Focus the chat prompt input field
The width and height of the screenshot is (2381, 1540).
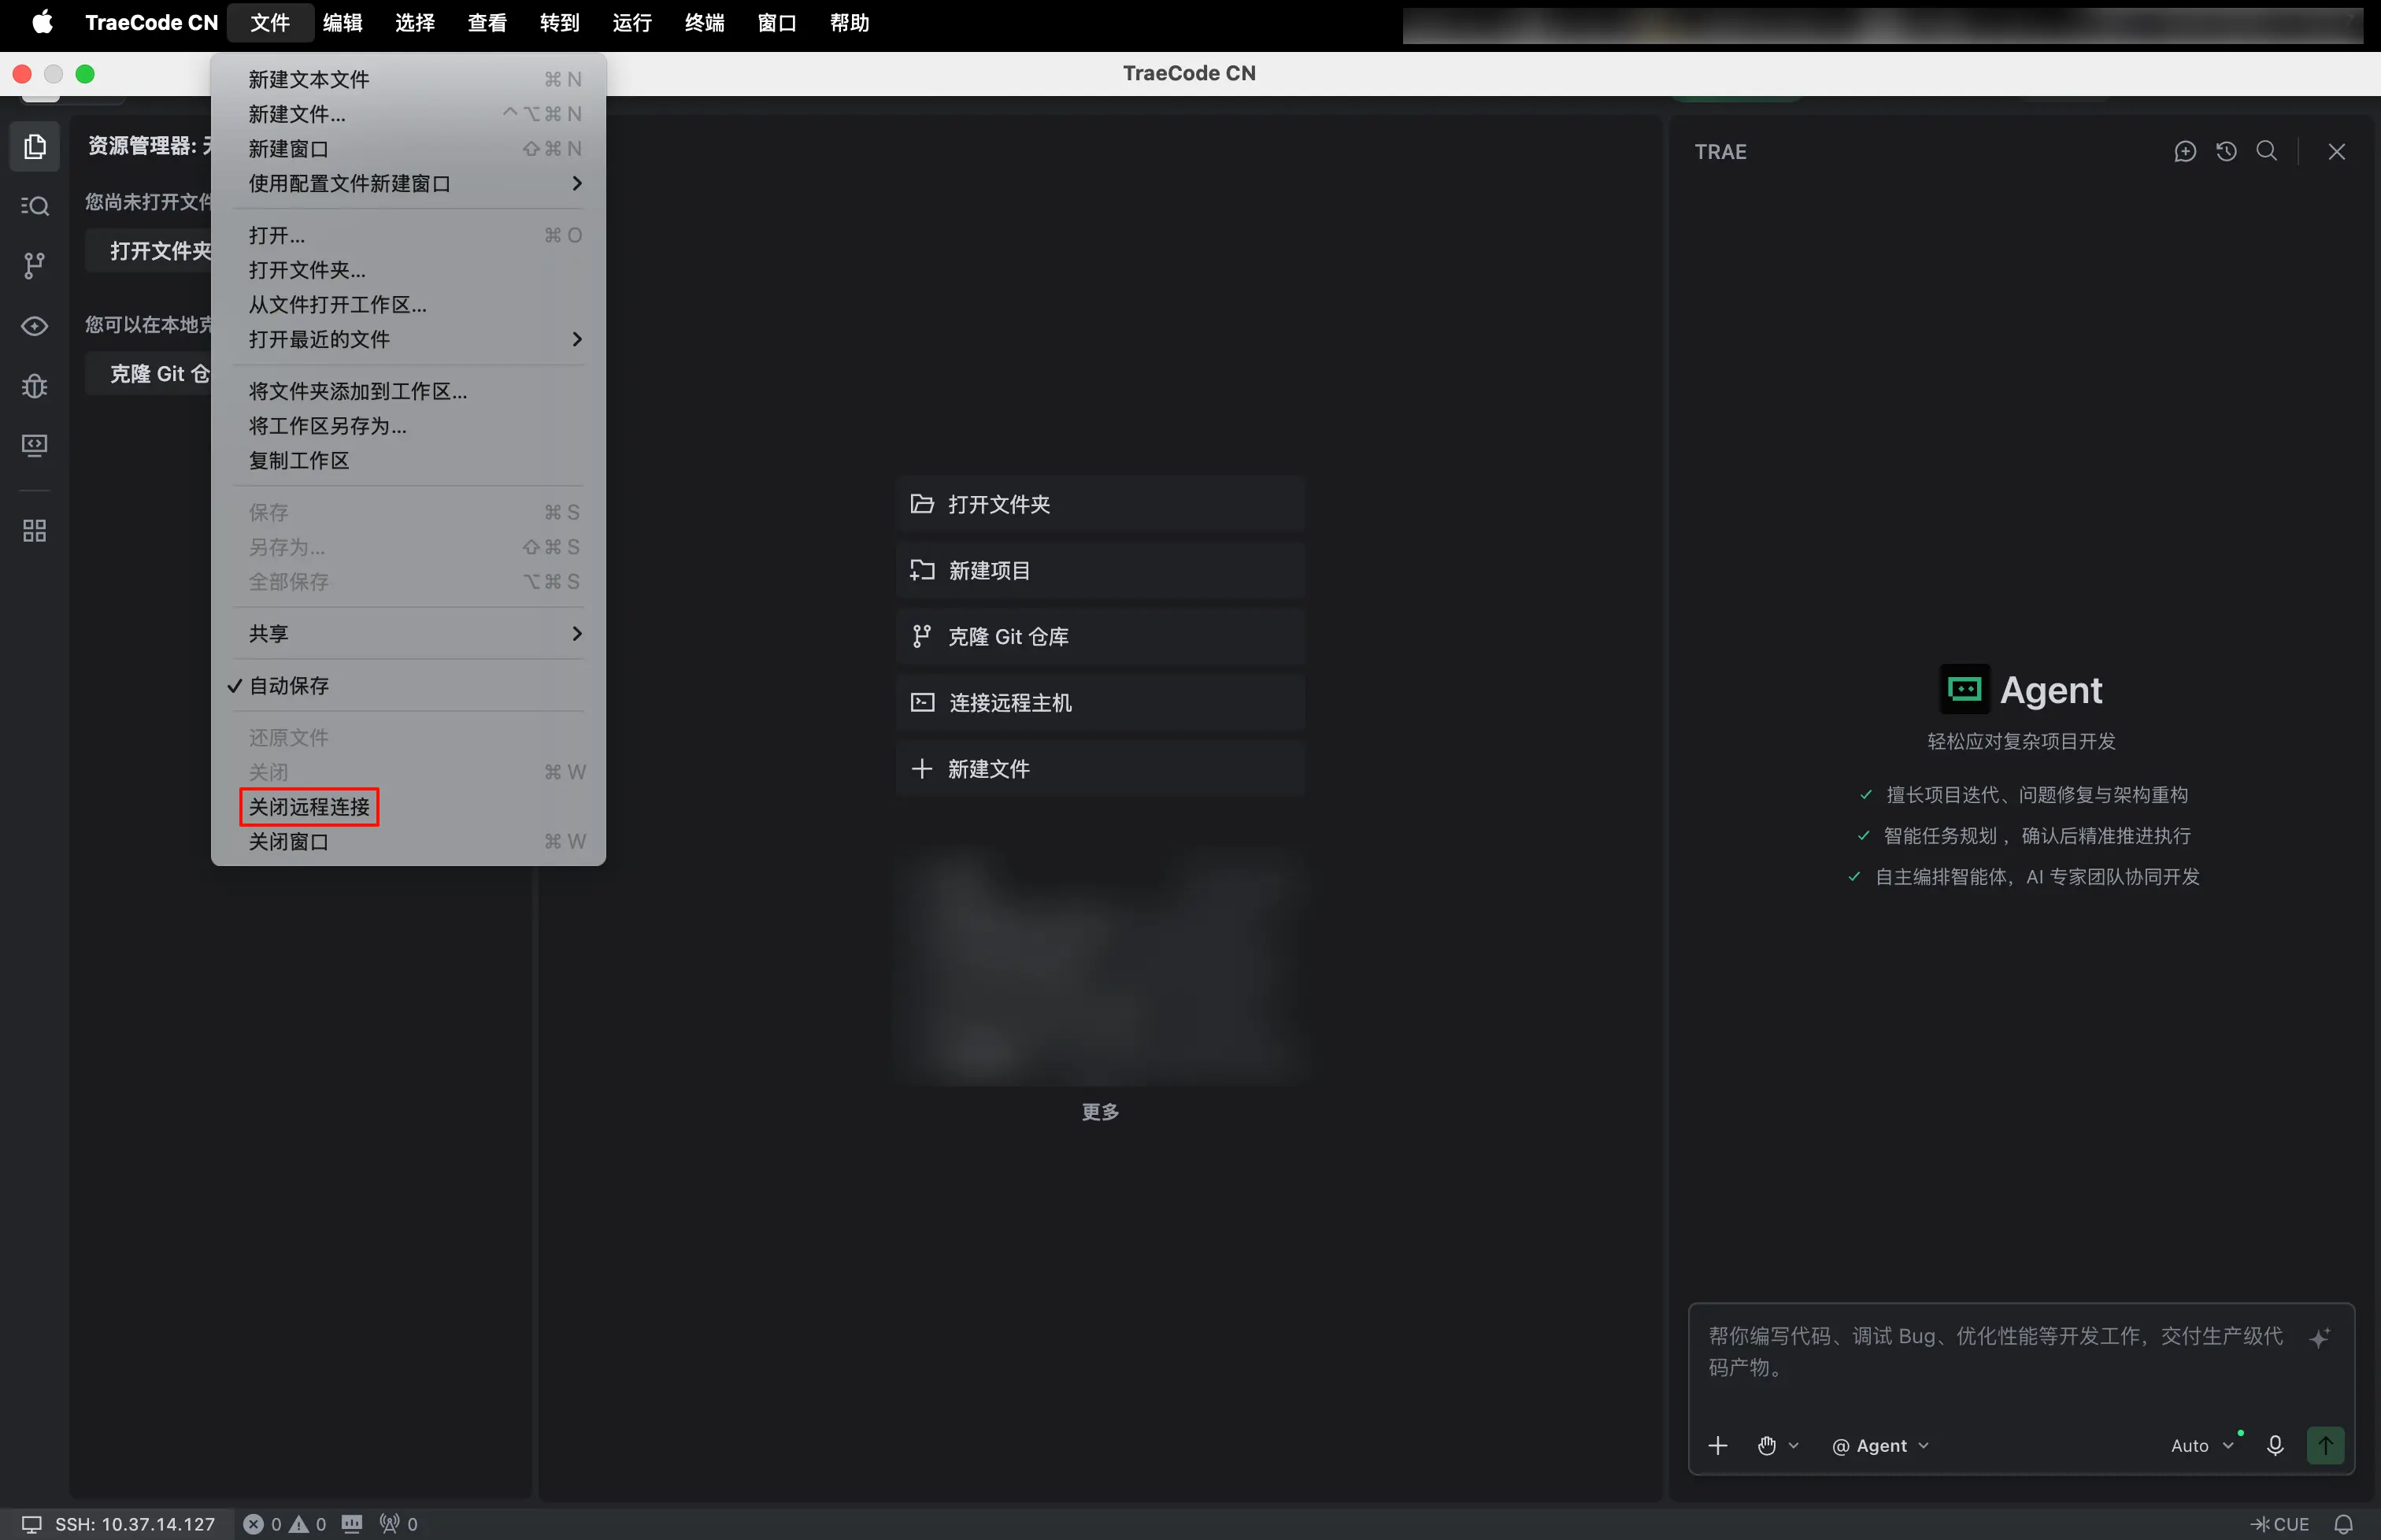1995,1352
